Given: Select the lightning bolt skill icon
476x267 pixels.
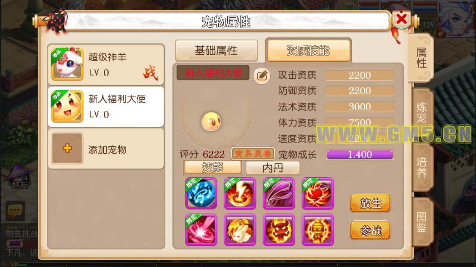Looking at the screenshot, I should point(240,193).
